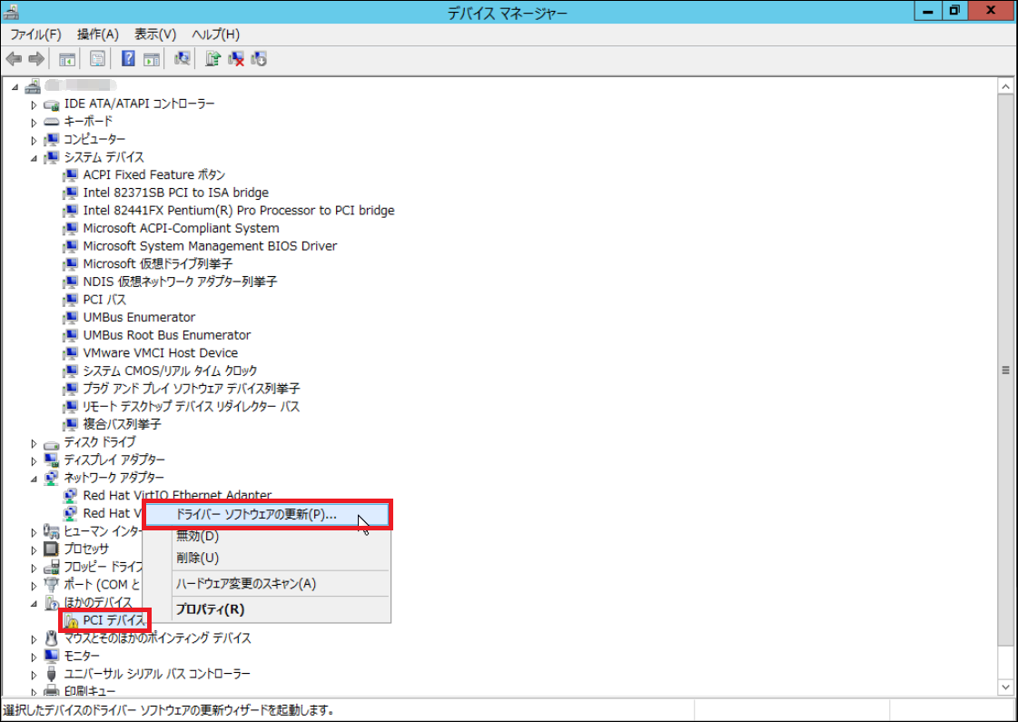
Task: Select the PCI バス entry
Action: (104, 300)
